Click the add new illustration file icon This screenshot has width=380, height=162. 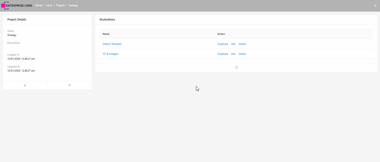click(x=236, y=68)
